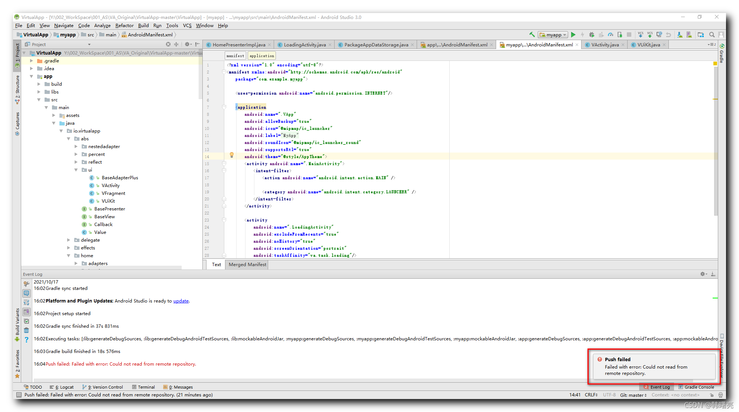Switch to LoadingActivity.java tab

[305, 45]
